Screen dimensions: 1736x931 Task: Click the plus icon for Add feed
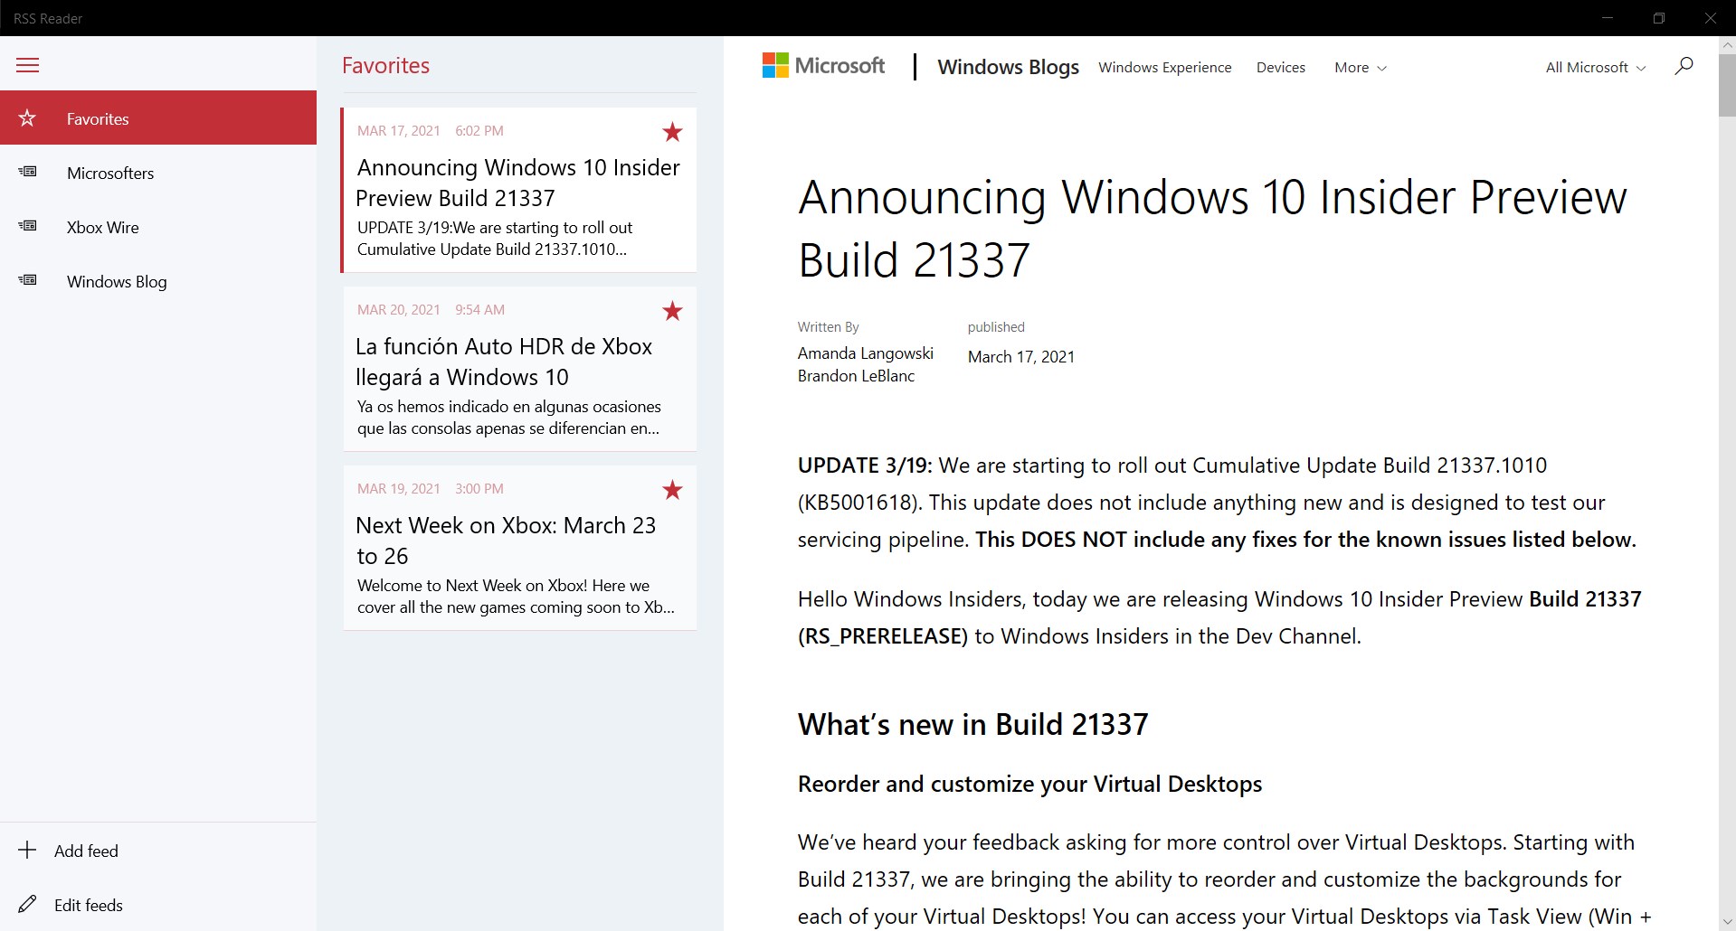pyautogui.click(x=28, y=851)
